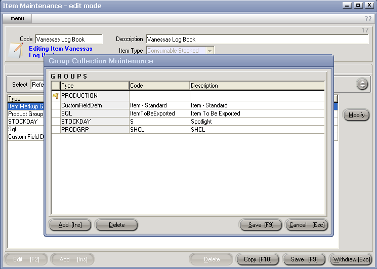Select STOCKDAY row in background list
Image resolution: width=377 pixels, height=269 pixels.
[x=26, y=122]
